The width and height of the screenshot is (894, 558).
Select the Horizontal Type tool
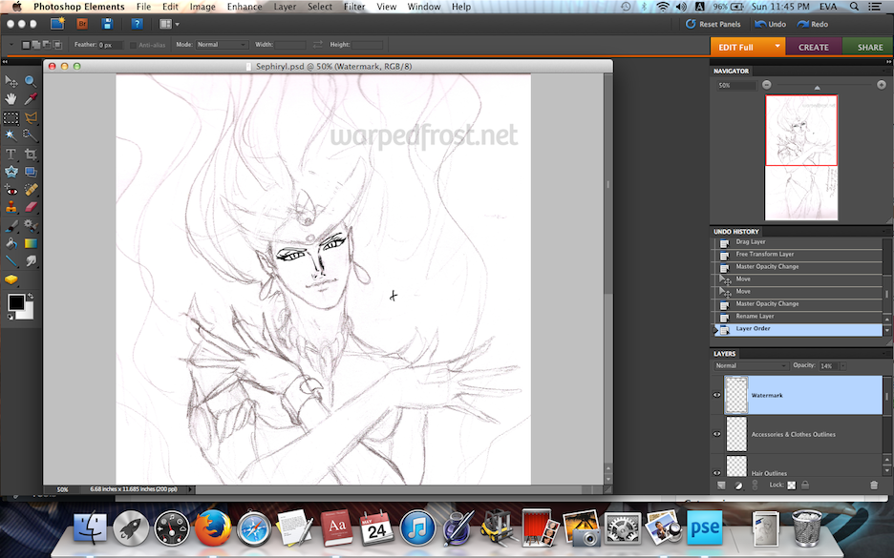tap(11, 155)
